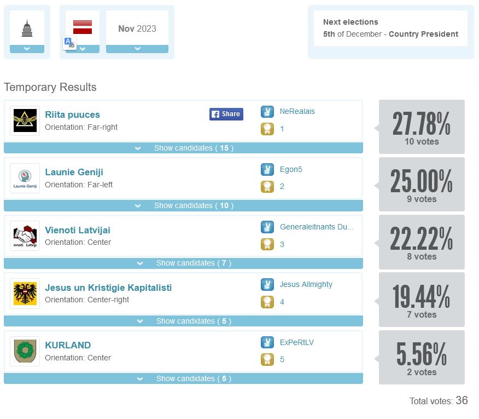Open the Nov 2023 date dropdown
The height and width of the screenshot is (419, 479).
tap(137, 49)
